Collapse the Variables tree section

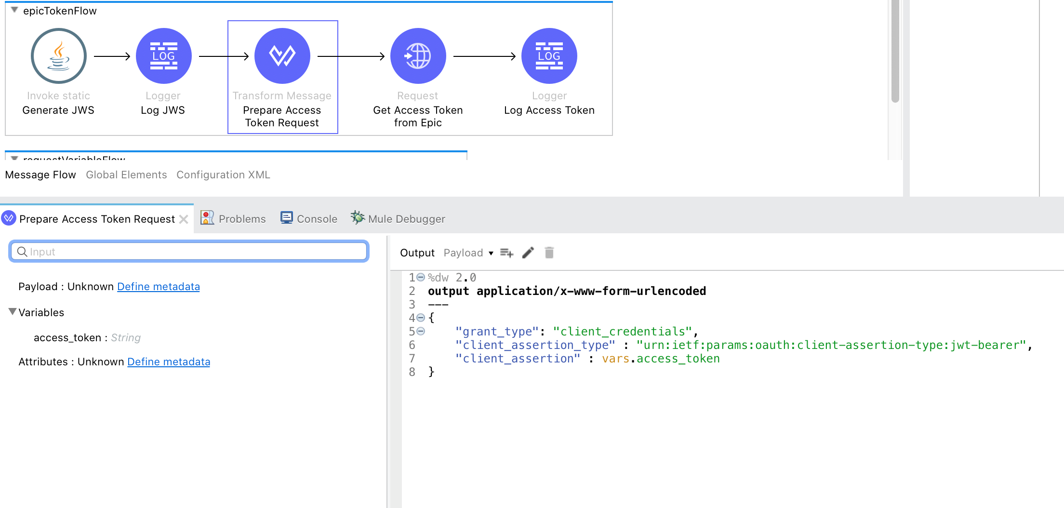coord(13,312)
